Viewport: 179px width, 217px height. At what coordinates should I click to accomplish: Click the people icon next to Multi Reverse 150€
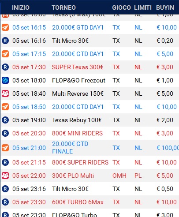[x=5, y=94]
